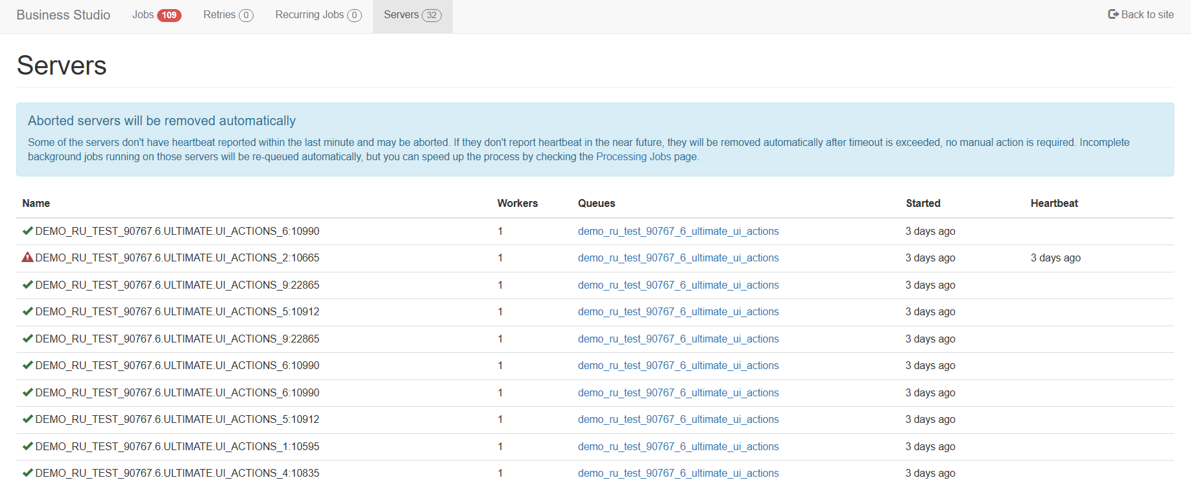Screen dimensions: 1191x480
Task: Click the red warning triangle beside ACTIONS_2:10665
Action: pos(27,258)
